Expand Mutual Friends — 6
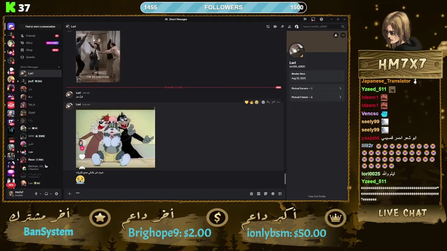The image size is (447, 251). pos(316,97)
